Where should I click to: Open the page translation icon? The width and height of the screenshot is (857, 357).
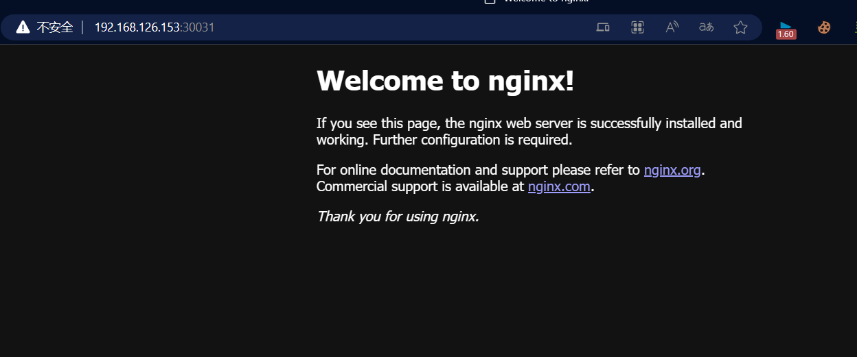[706, 27]
